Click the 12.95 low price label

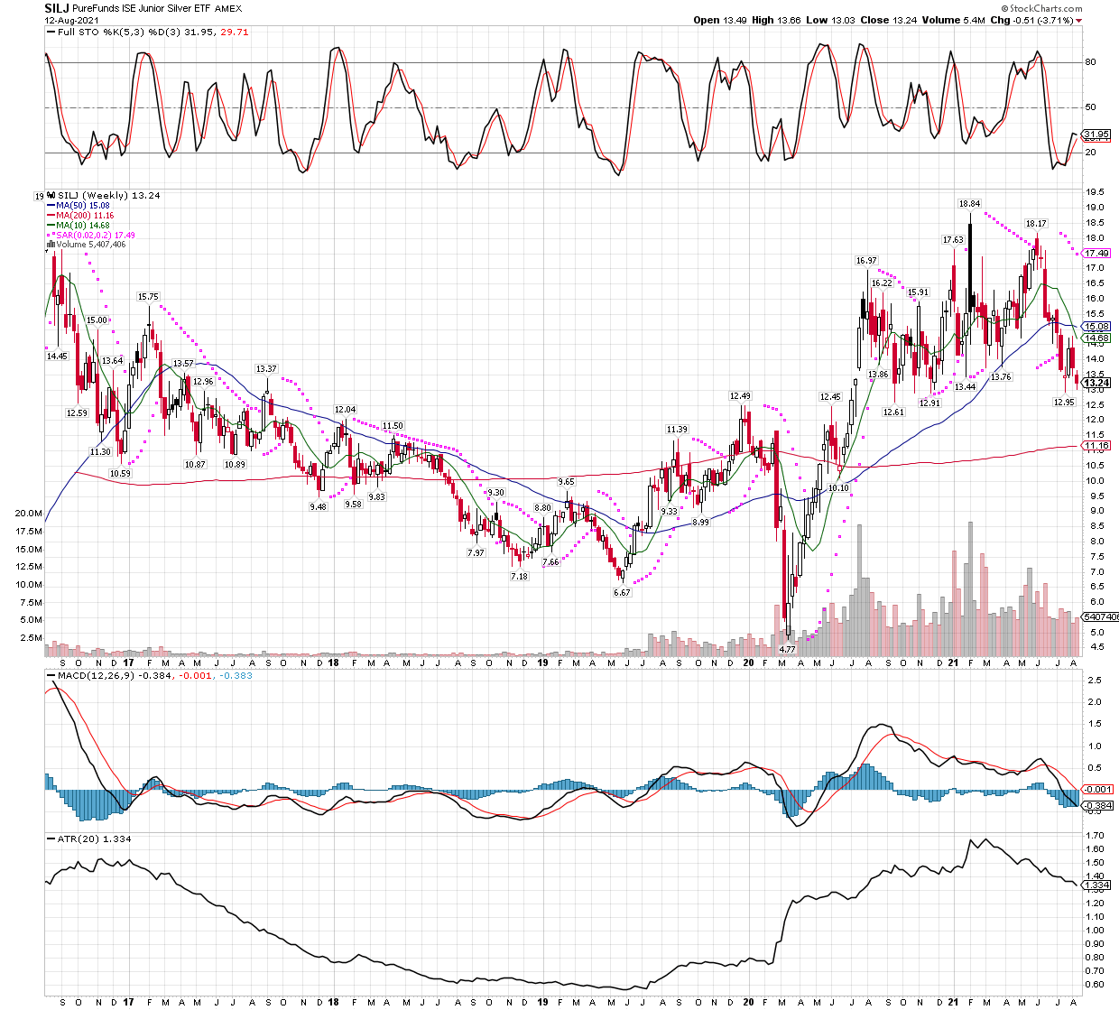coord(1064,402)
